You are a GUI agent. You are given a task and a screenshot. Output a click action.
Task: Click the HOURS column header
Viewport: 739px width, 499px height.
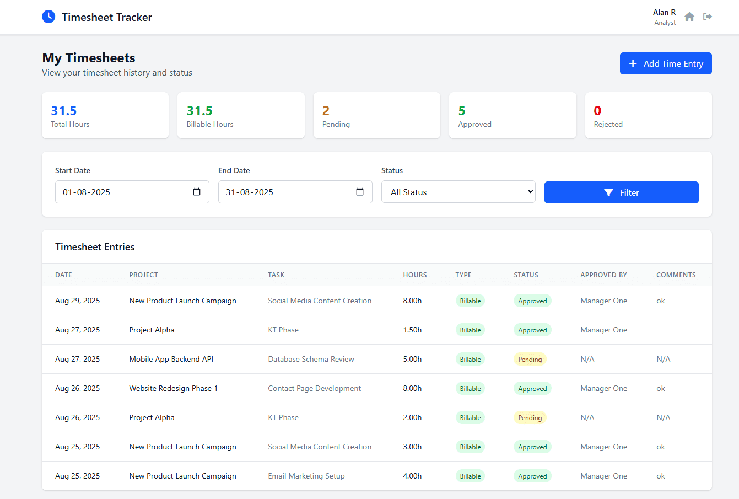click(x=415, y=275)
